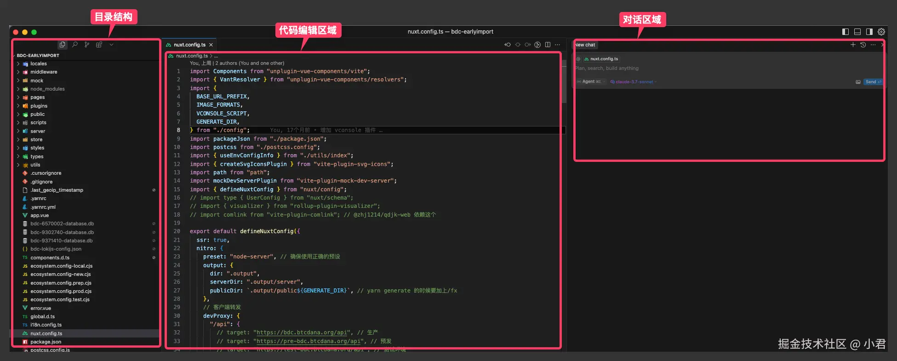
Task: Expand the types folder
Action: (x=37, y=156)
